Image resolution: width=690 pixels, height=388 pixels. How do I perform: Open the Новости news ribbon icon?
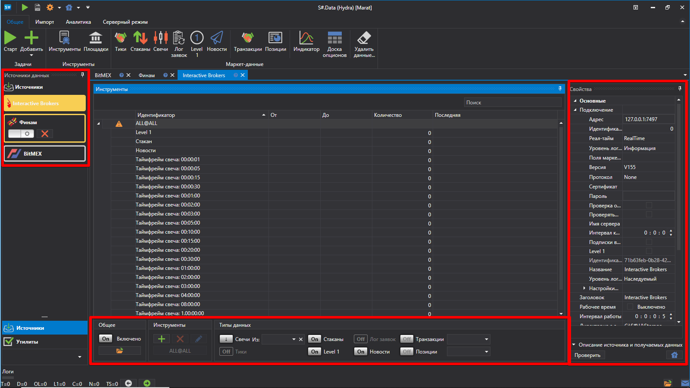click(x=217, y=41)
